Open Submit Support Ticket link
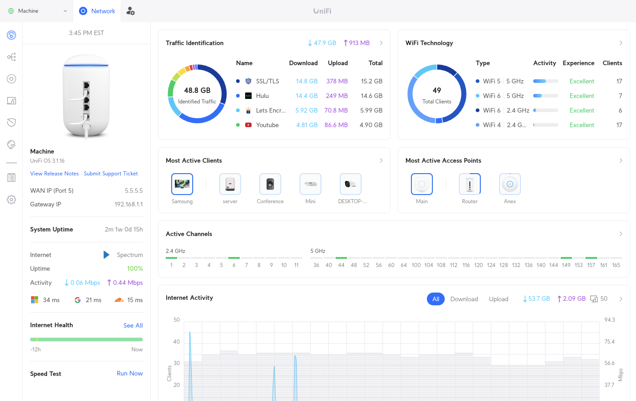 (x=111, y=174)
